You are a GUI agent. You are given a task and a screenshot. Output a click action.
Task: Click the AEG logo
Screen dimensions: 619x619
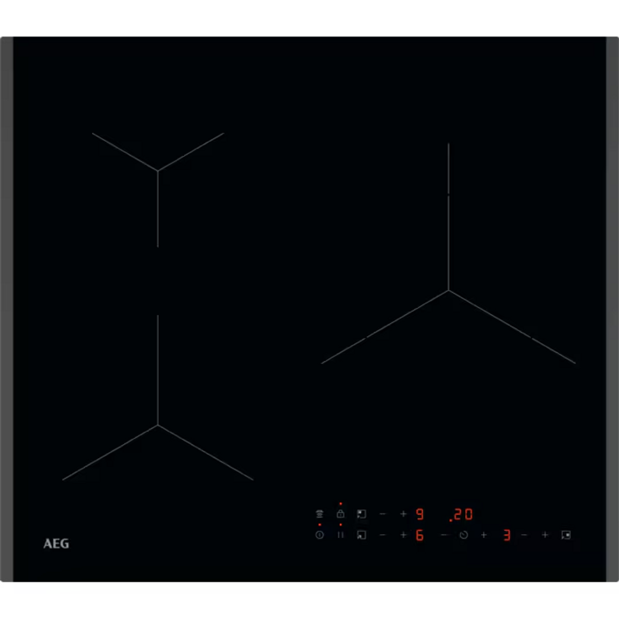click(x=56, y=544)
